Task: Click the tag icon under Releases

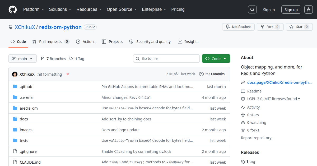Action: pos(243,162)
